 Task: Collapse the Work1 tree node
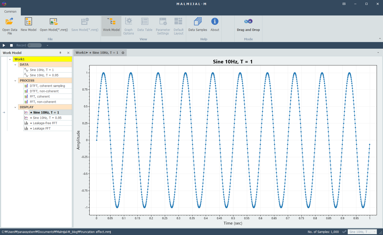(10, 59)
